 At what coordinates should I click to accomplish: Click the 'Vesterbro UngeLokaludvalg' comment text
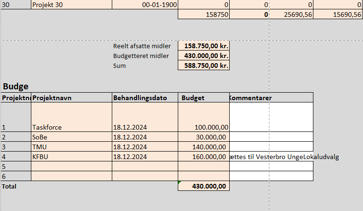coord(298,157)
